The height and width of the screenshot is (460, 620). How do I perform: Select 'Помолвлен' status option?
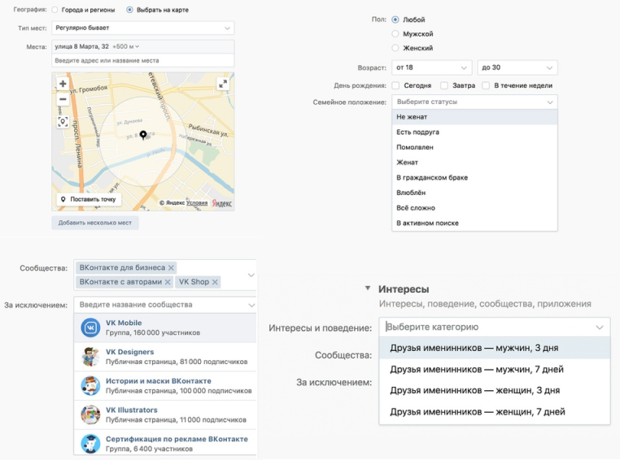click(x=474, y=147)
